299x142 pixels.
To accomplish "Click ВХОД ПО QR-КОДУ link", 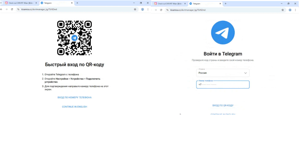I will 223,105.
